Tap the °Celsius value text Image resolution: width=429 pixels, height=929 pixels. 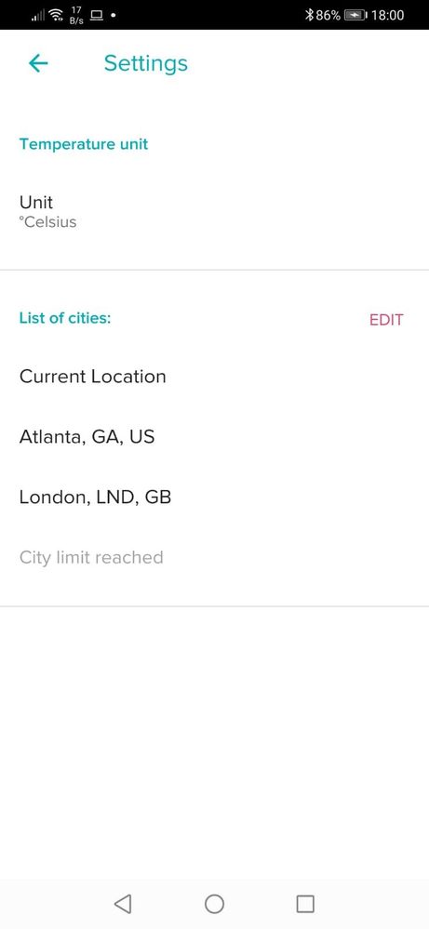coord(48,222)
